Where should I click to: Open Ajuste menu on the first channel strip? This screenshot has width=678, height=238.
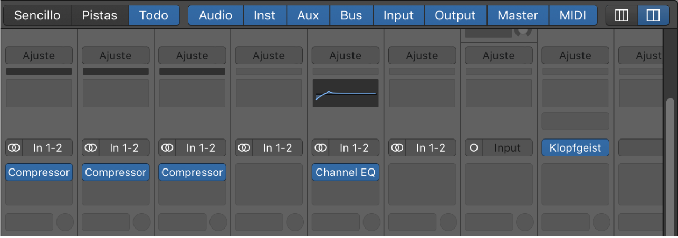39,55
